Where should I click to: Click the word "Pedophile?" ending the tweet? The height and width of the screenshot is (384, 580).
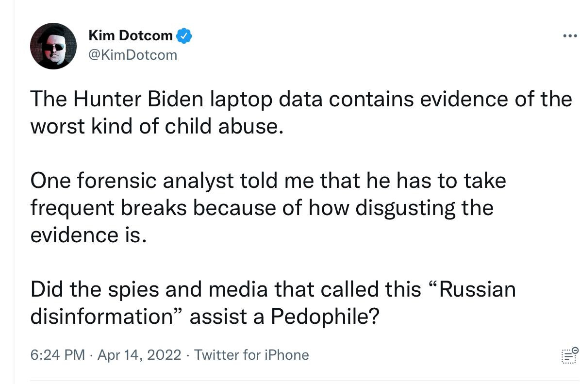325,317
